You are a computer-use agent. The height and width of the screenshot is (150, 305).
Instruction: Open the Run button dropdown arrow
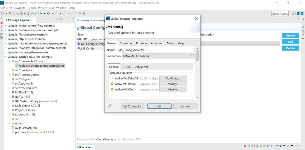tap(52, 13)
